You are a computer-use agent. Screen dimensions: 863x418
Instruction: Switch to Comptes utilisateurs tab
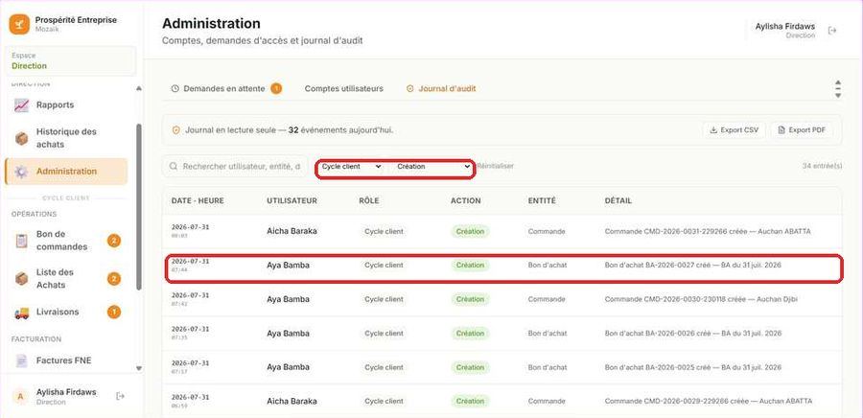(344, 88)
